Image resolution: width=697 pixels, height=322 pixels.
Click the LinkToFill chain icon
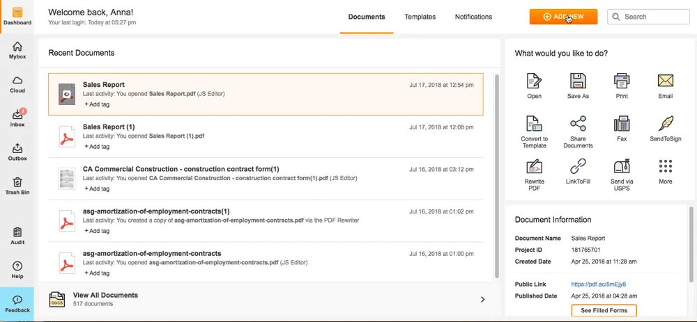(578, 168)
